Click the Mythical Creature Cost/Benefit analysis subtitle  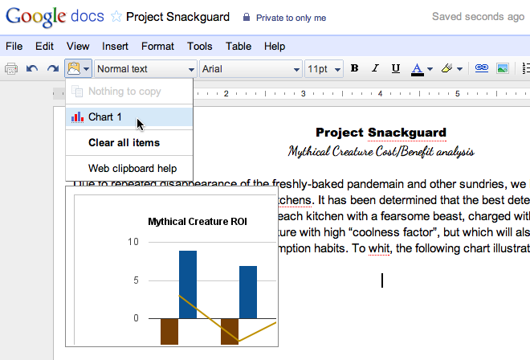[x=381, y=152]
